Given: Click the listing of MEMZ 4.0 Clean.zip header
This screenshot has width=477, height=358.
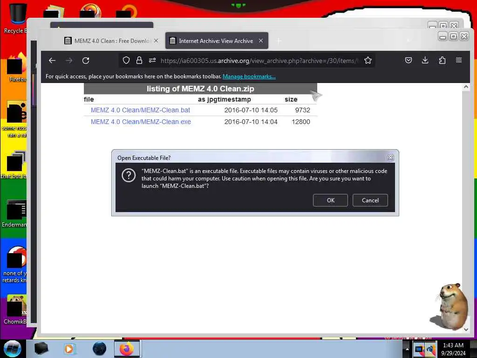Looking at the screenshot, I should (200, 89).
